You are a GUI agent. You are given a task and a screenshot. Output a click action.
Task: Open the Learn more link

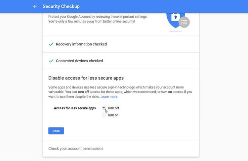click(109, 97)
